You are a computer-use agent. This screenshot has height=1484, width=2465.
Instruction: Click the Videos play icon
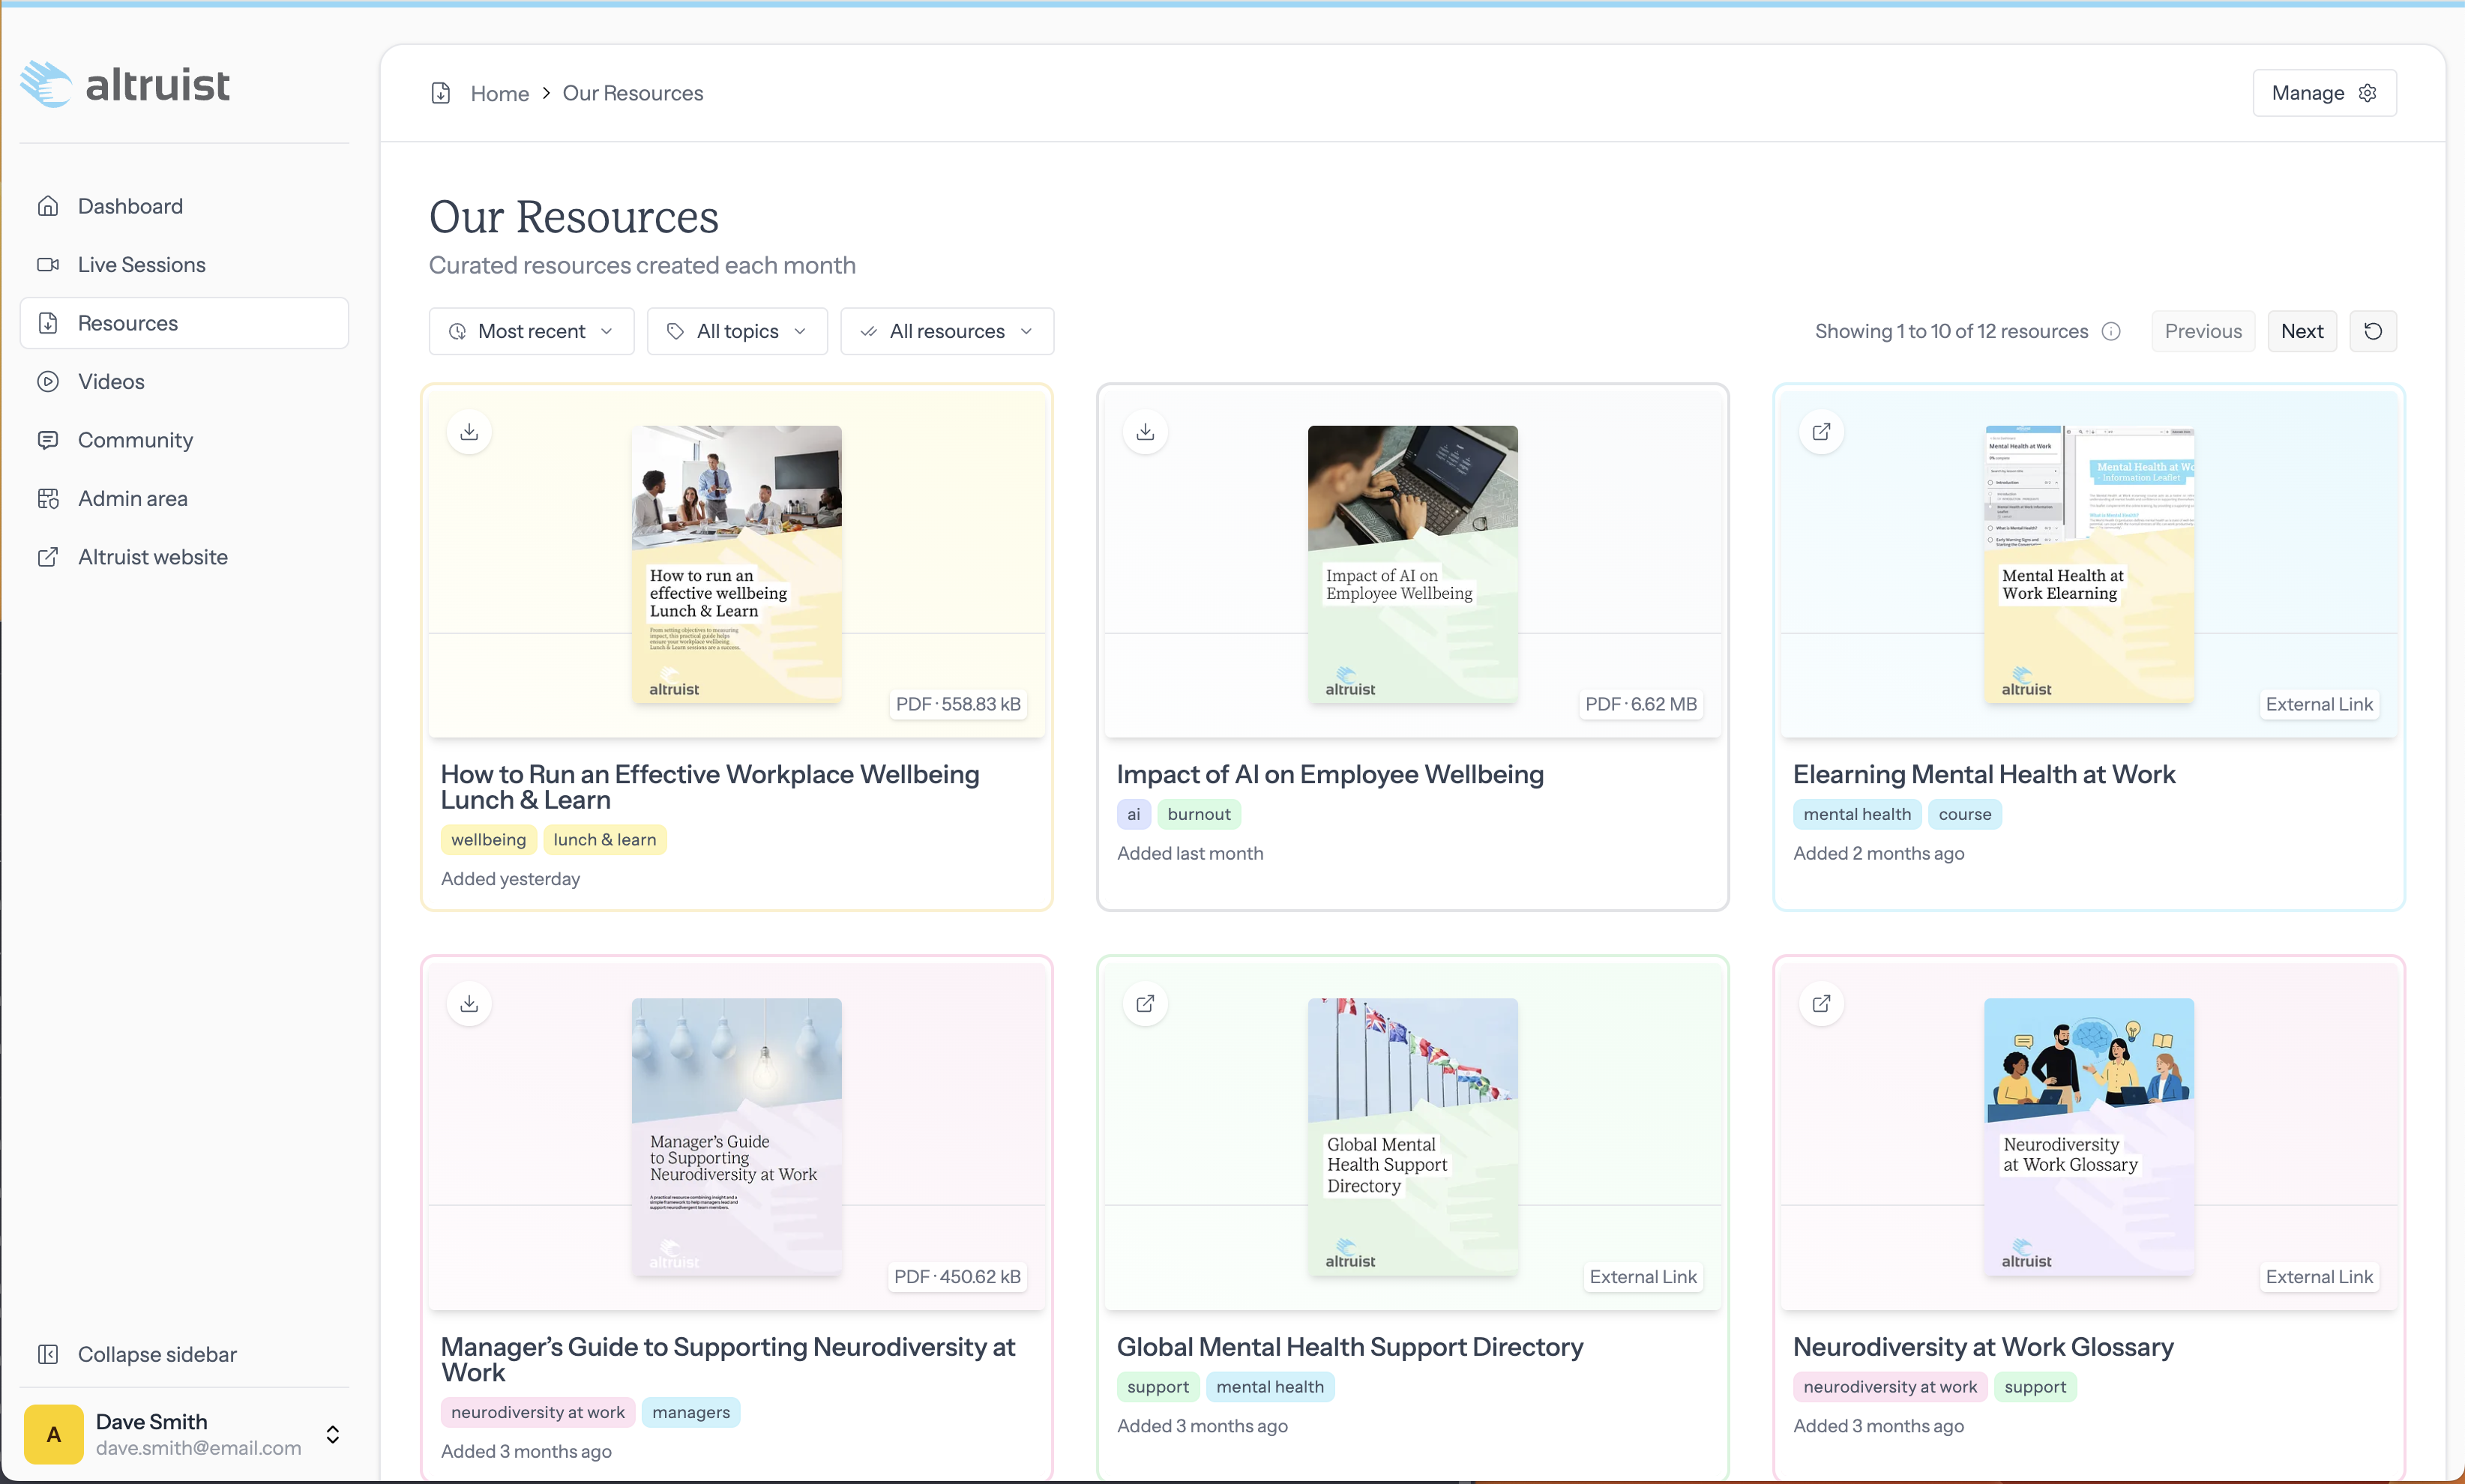click(x=48, y=382)
